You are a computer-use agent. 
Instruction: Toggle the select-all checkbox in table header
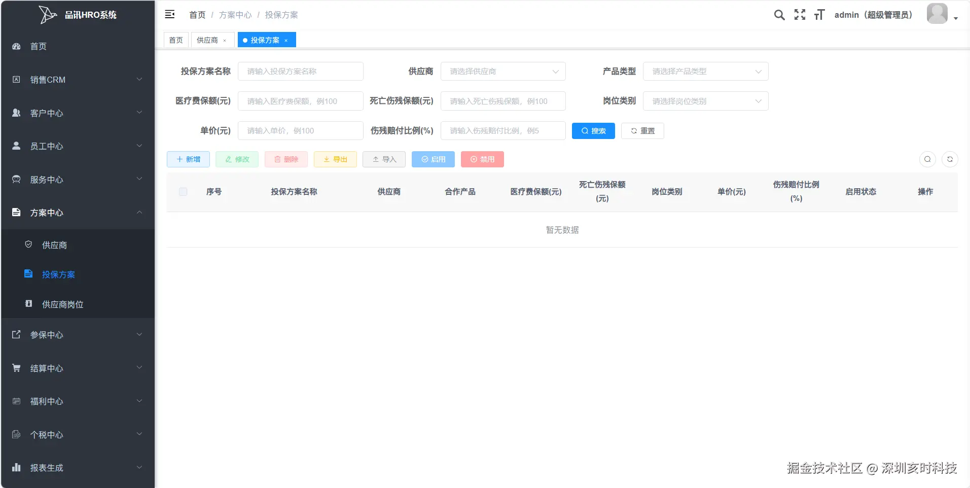pos(183,192)
